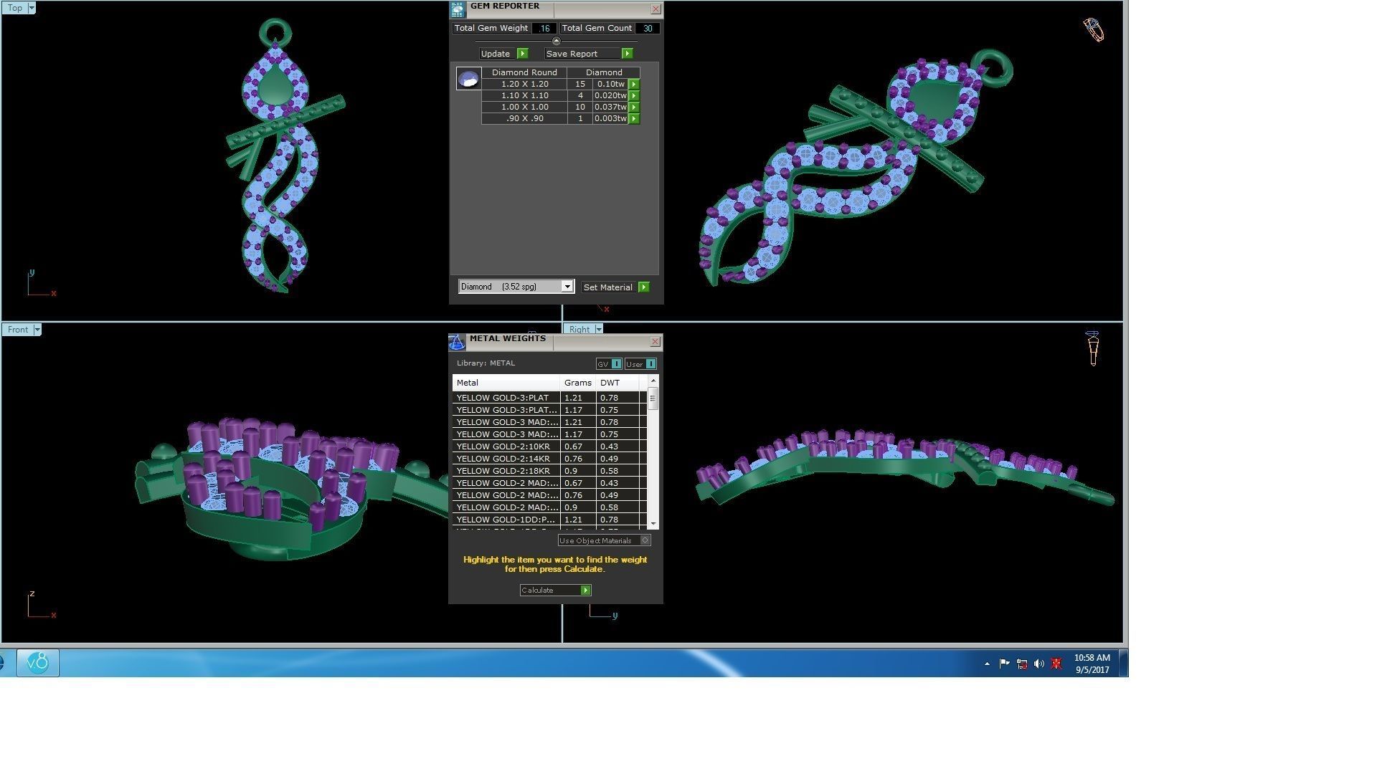Viewport: 1377px width, 774px height.
Task: Click green arrow for .90 X .90 row
Action: click(x=634, y=118)
